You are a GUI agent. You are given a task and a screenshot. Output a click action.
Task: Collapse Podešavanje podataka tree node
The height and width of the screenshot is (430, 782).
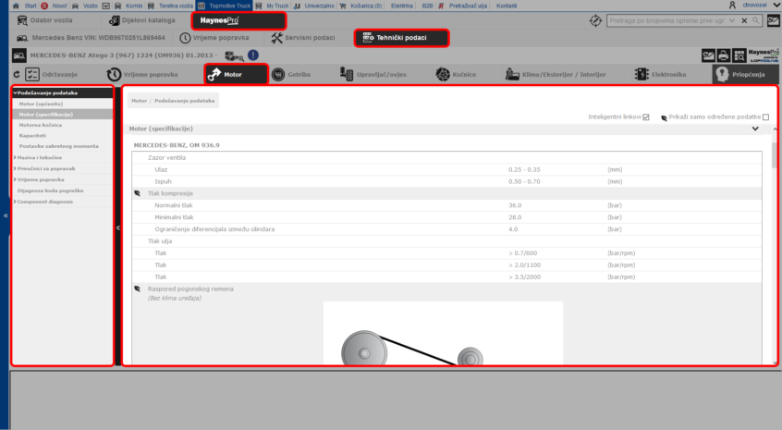point(15,92)
